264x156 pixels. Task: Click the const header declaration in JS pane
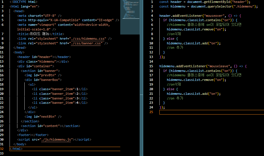205,2
